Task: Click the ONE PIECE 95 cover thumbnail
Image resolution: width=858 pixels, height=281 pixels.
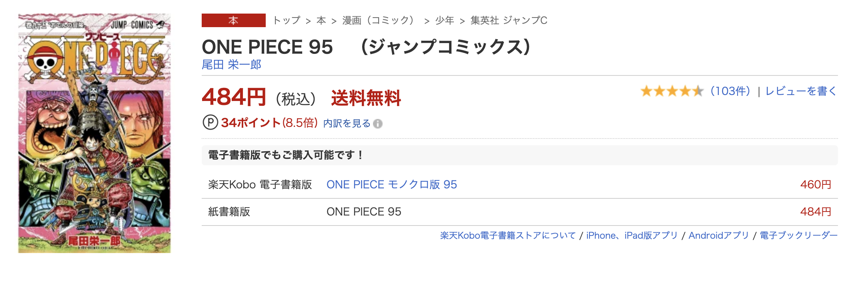Action: (x=94, y=133)
